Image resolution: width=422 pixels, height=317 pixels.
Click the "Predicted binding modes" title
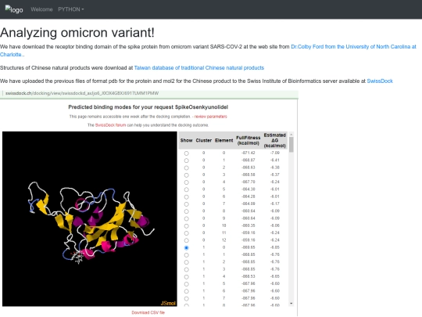[148, 107]
